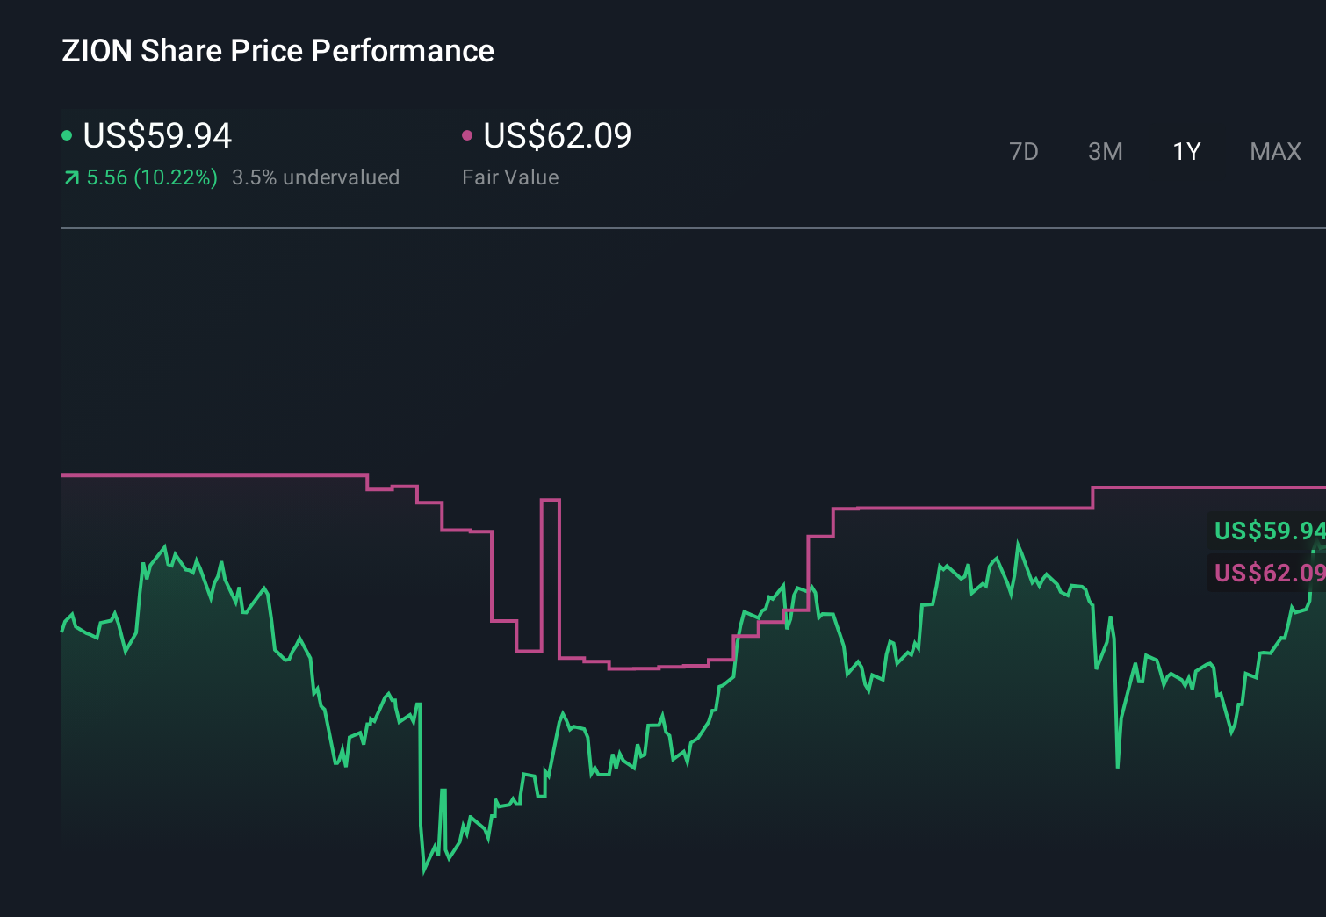
Task: Toggle the 10.22% change display
Action: (x=151, y=177)
